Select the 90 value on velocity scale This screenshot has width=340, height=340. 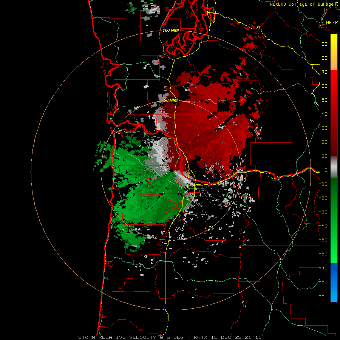coord(325,44)
